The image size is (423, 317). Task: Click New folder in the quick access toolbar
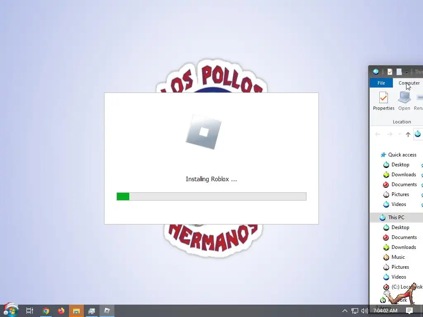click(399, 72)
